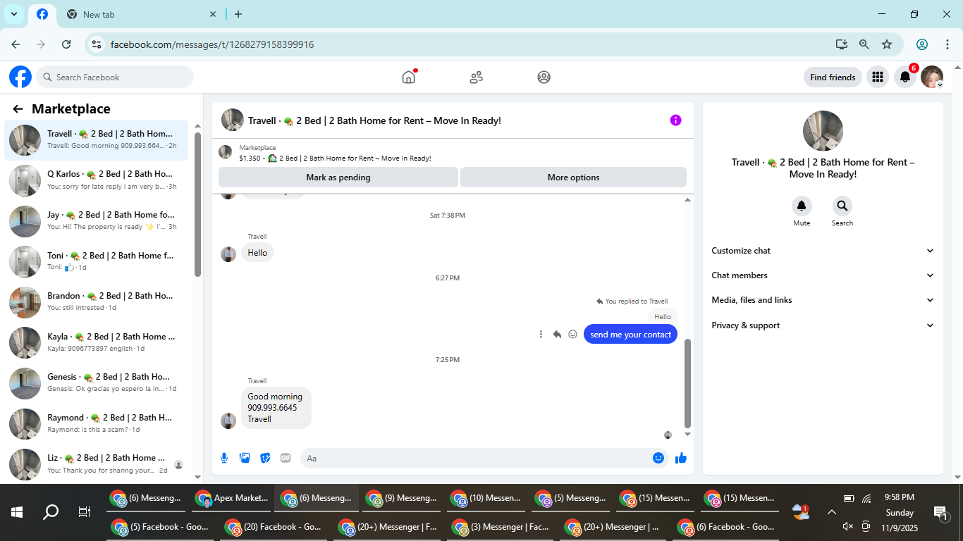Viewport: 963px width, 541px height.
Task: Expand Chat members section
Action: 823,275
